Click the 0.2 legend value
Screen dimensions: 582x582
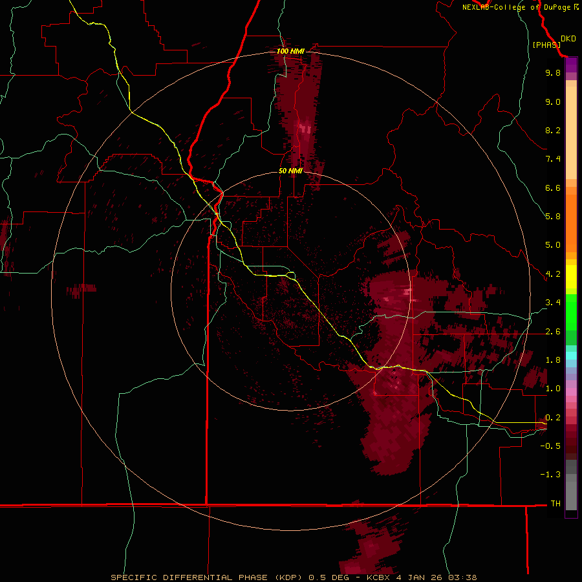pos(553,418)
